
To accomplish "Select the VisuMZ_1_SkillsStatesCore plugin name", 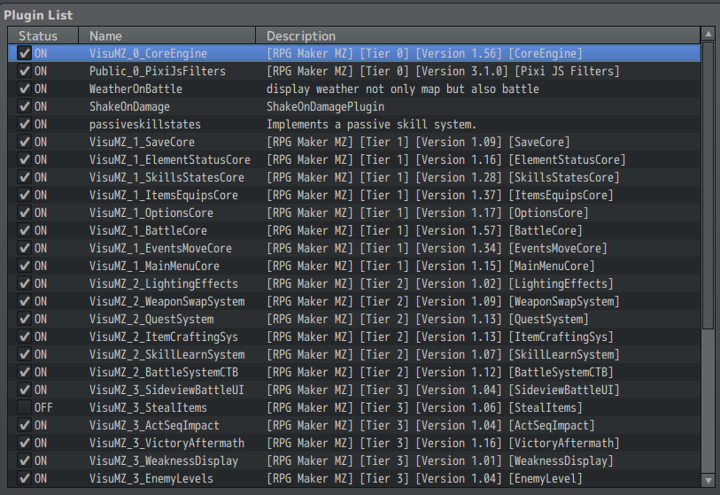I will click(166, 177).
